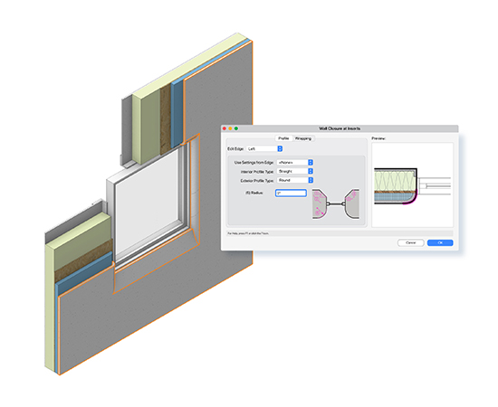The width and height of the screenshot is (498, 407).
Task: Open Exterior Profile Type dropdown
Action: click(x=295, y=180)
